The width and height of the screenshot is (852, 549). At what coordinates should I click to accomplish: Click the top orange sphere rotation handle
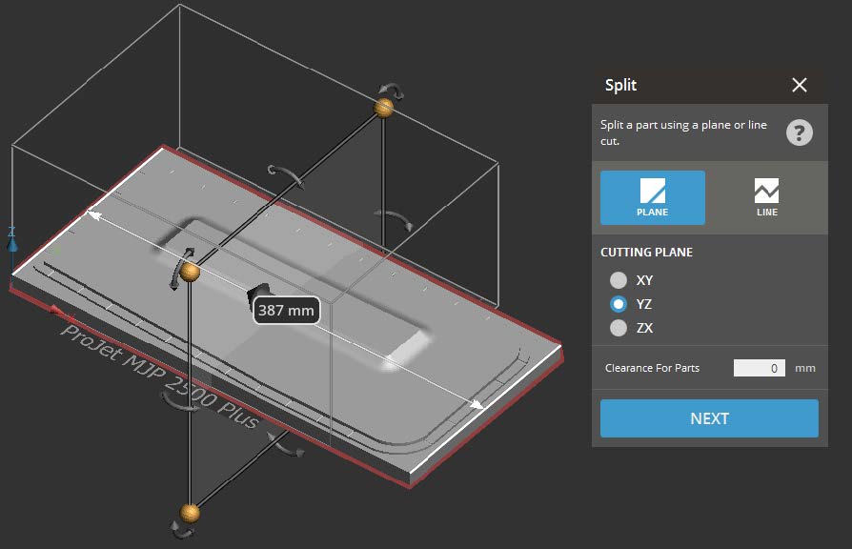tap(383, 110)
